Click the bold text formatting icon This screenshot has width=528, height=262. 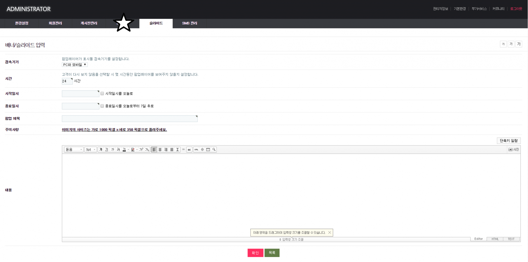(101, 150)
